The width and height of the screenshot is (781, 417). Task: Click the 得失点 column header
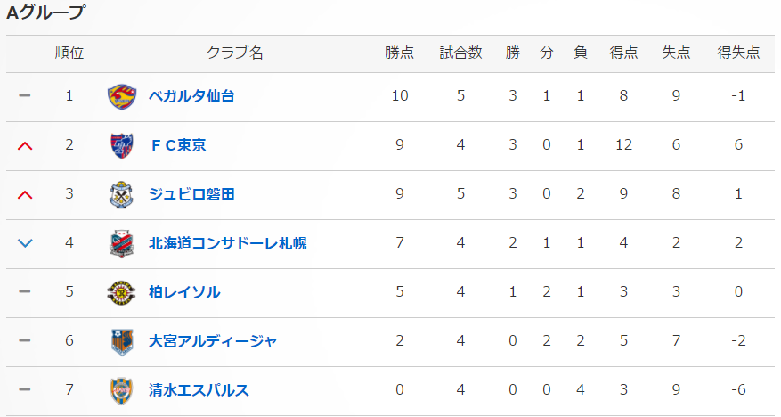tap(738, 53)
